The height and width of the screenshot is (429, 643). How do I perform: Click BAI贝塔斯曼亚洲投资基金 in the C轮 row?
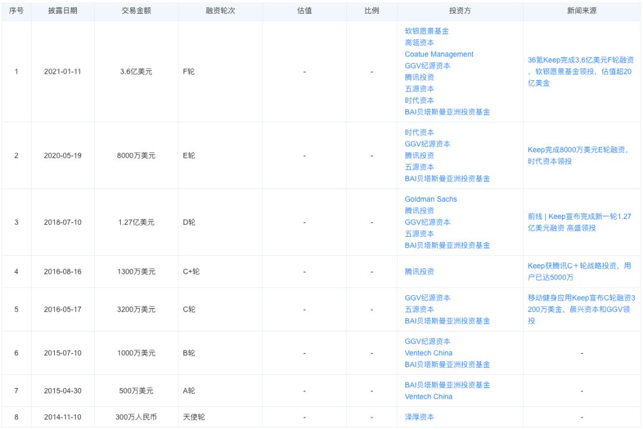click(x=447, y=321)
